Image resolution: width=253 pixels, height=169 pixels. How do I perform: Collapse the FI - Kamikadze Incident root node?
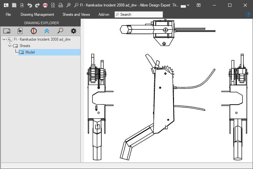[4, 39]
